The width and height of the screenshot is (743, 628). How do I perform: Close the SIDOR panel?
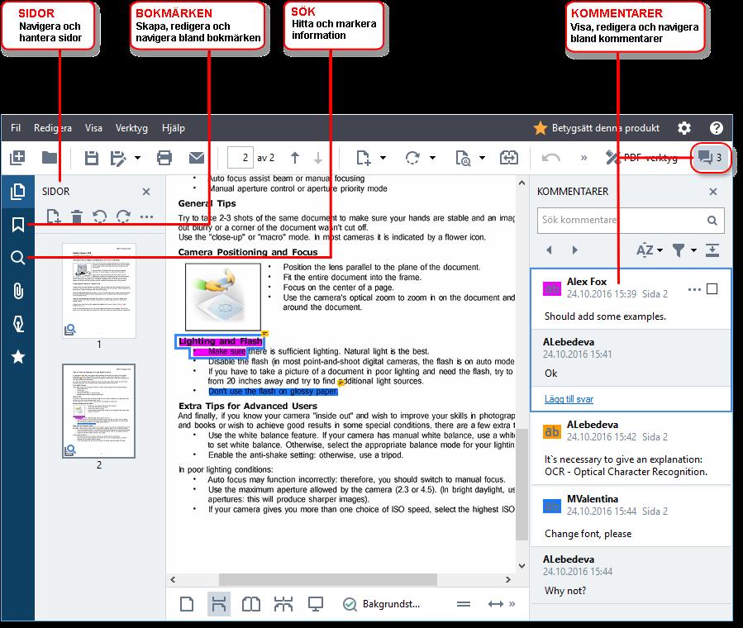[x=146, y=192]
